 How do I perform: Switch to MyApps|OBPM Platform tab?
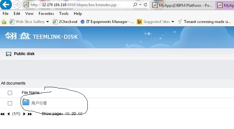click(x=183, y=6)
